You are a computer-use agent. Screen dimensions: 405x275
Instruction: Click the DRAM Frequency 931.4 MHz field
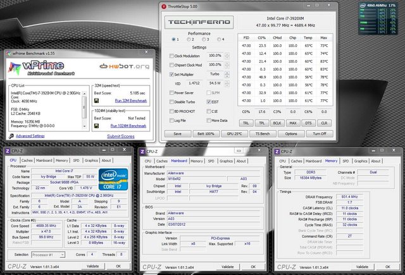pyautogui.click(x=349, y=197)
